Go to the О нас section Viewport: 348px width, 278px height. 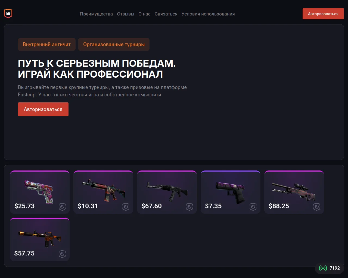pos(144,14)
